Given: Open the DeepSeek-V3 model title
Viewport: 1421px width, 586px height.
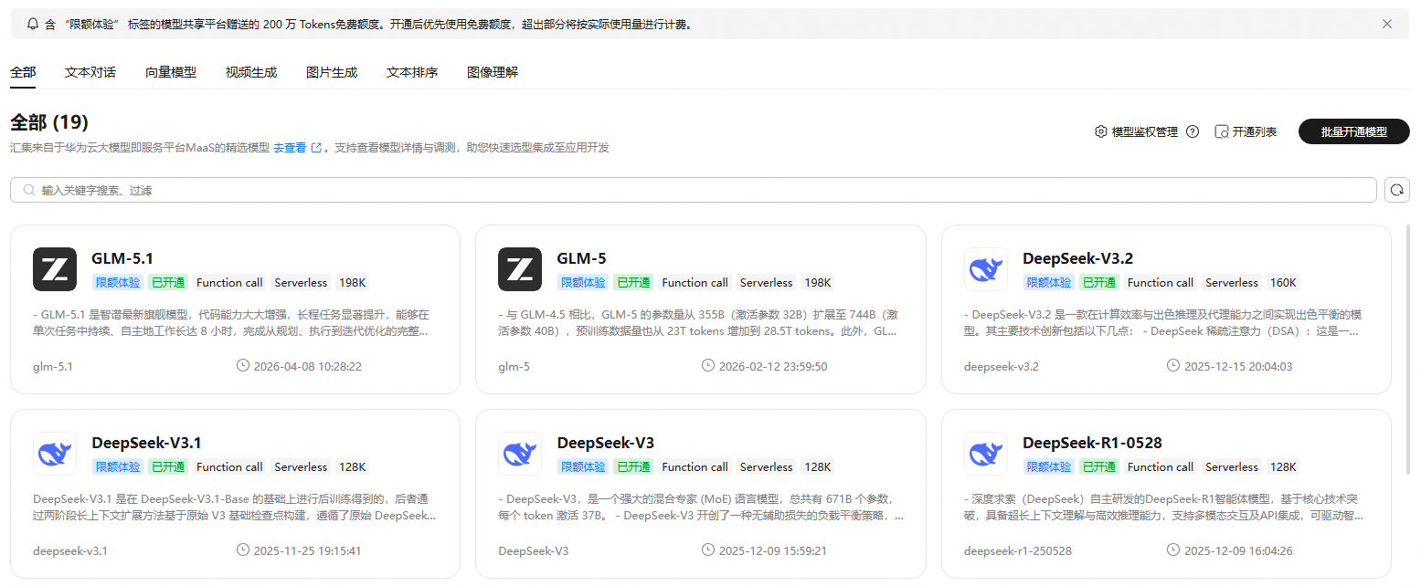Looking at the screenshot, I should [605, 443].
